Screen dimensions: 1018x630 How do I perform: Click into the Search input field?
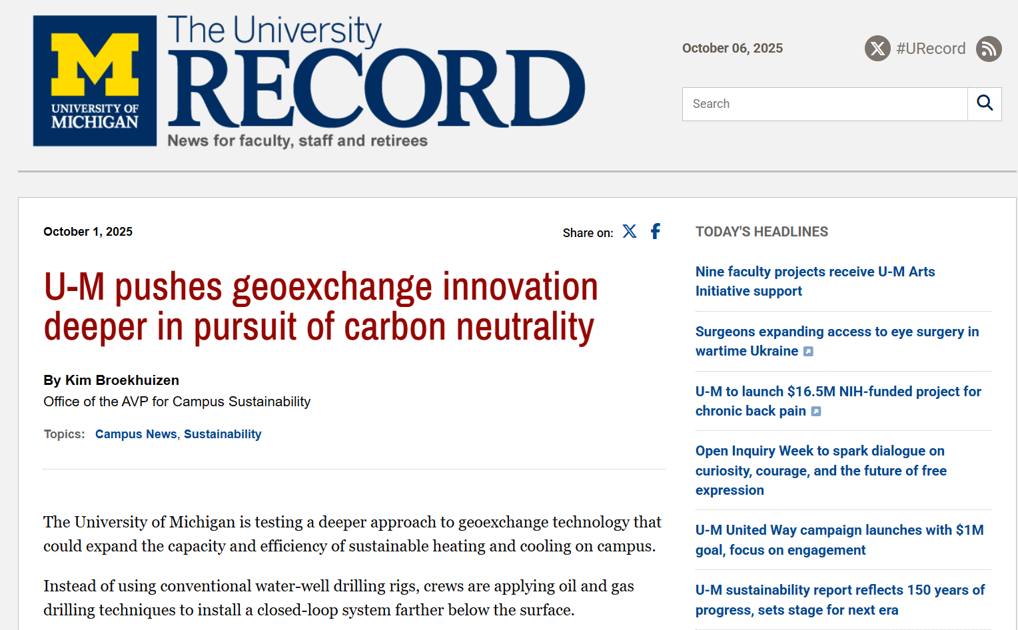coord(825,104)
